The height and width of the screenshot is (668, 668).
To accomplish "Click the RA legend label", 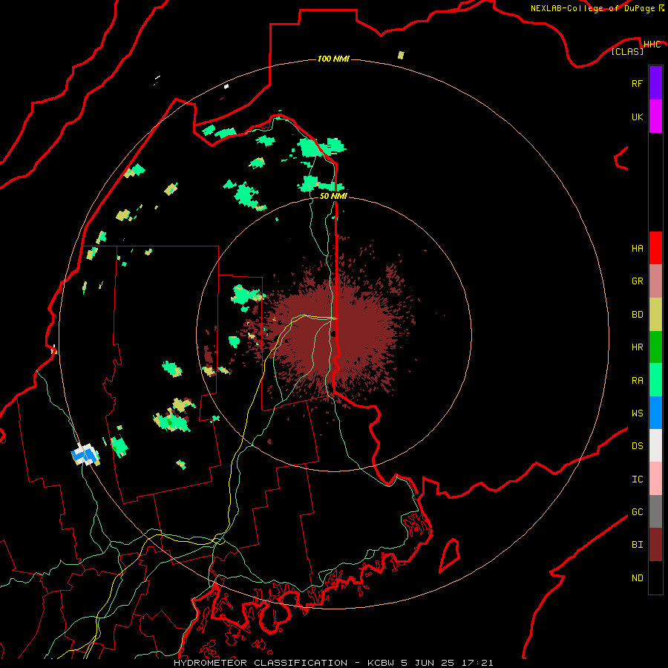I will (637, 381).
